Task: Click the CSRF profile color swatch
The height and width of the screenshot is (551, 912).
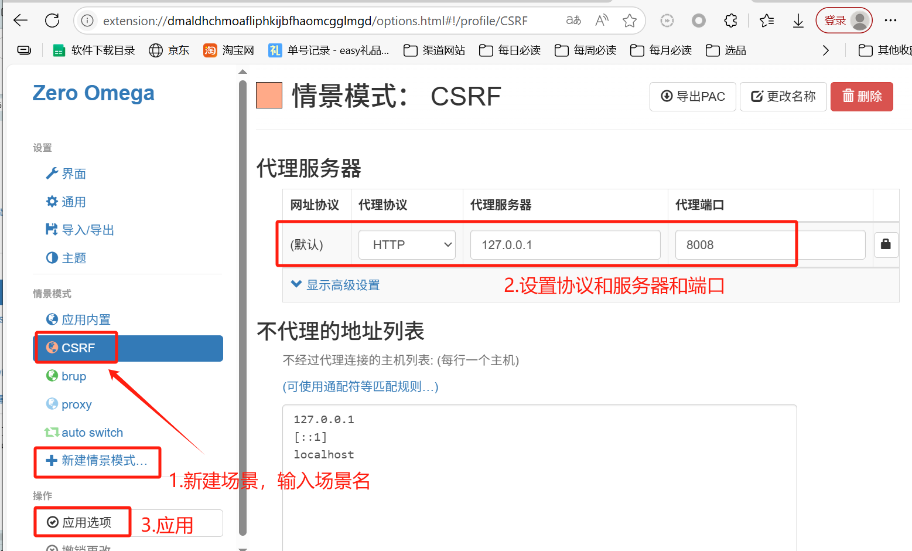Action: coord(269,96)
